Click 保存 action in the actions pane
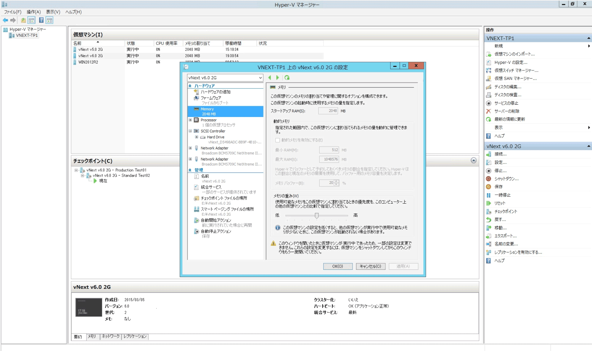592x351 pixels. coord(498,187)
